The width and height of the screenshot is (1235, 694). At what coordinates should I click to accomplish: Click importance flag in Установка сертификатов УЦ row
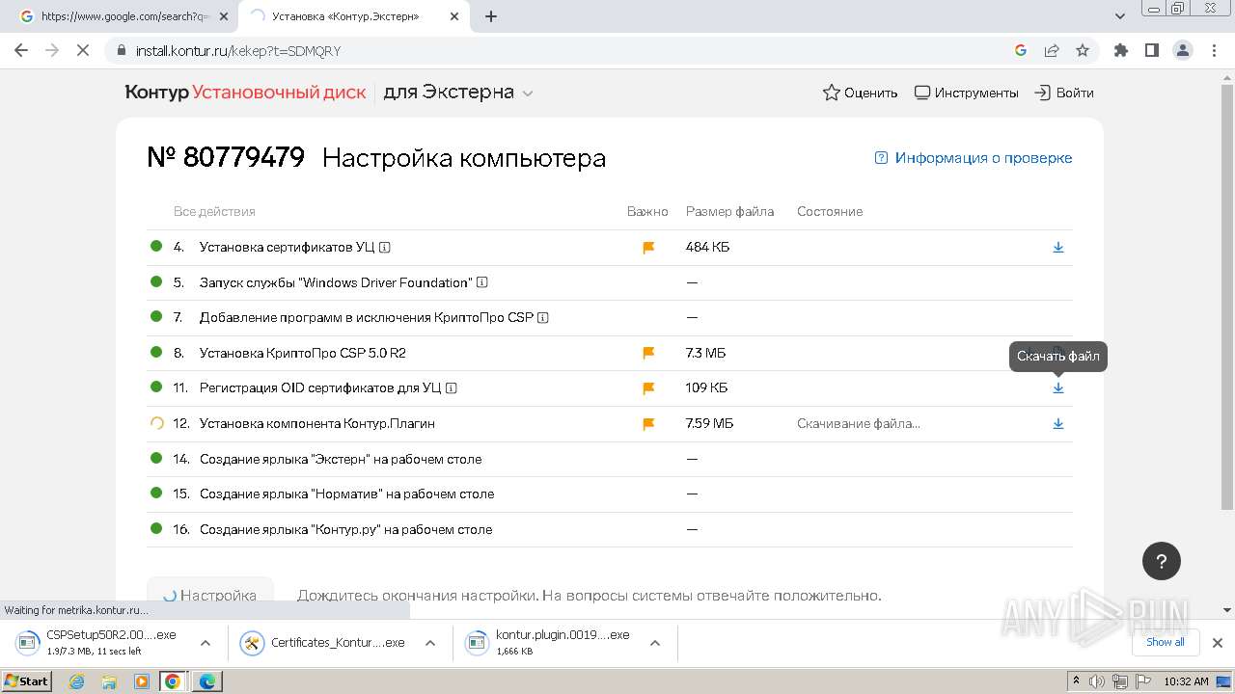[648, 248]
